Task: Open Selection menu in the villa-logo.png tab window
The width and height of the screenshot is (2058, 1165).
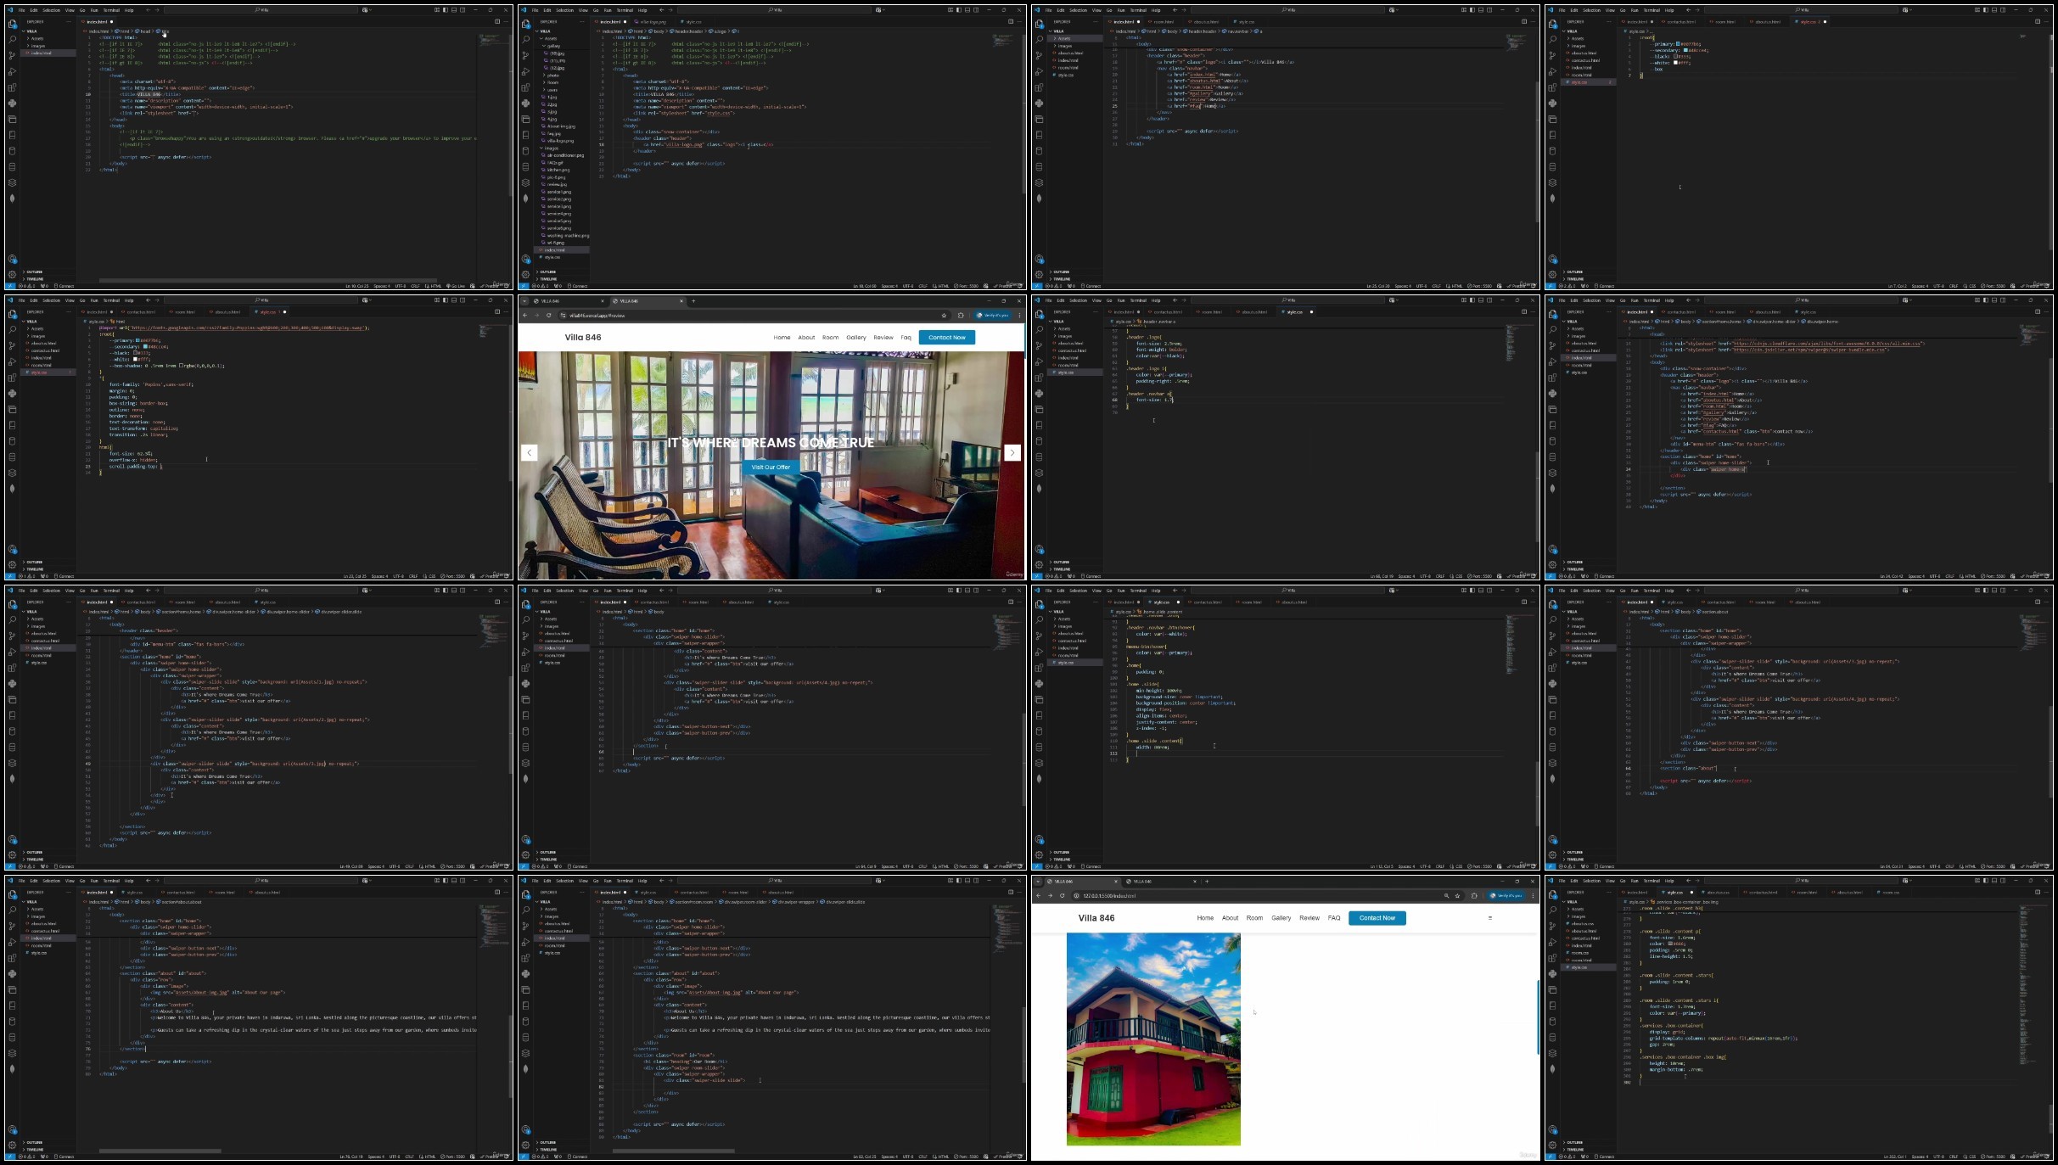Action: pyautogui.click(x=564, y=10)
